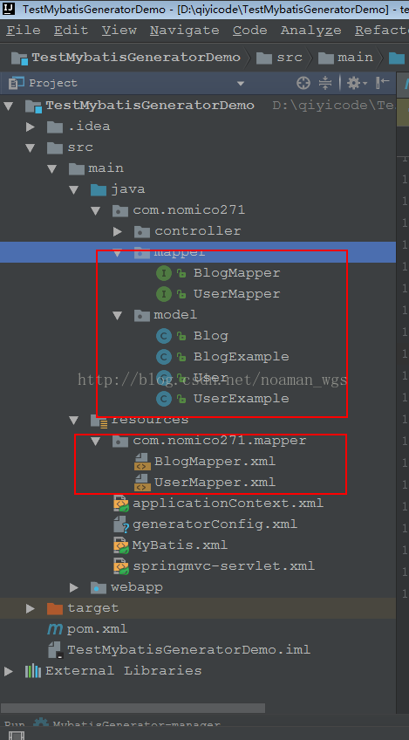The height and width of the screenshot is (740, 409).
Task: Collapse the src folder
Action: pos(31,147)
